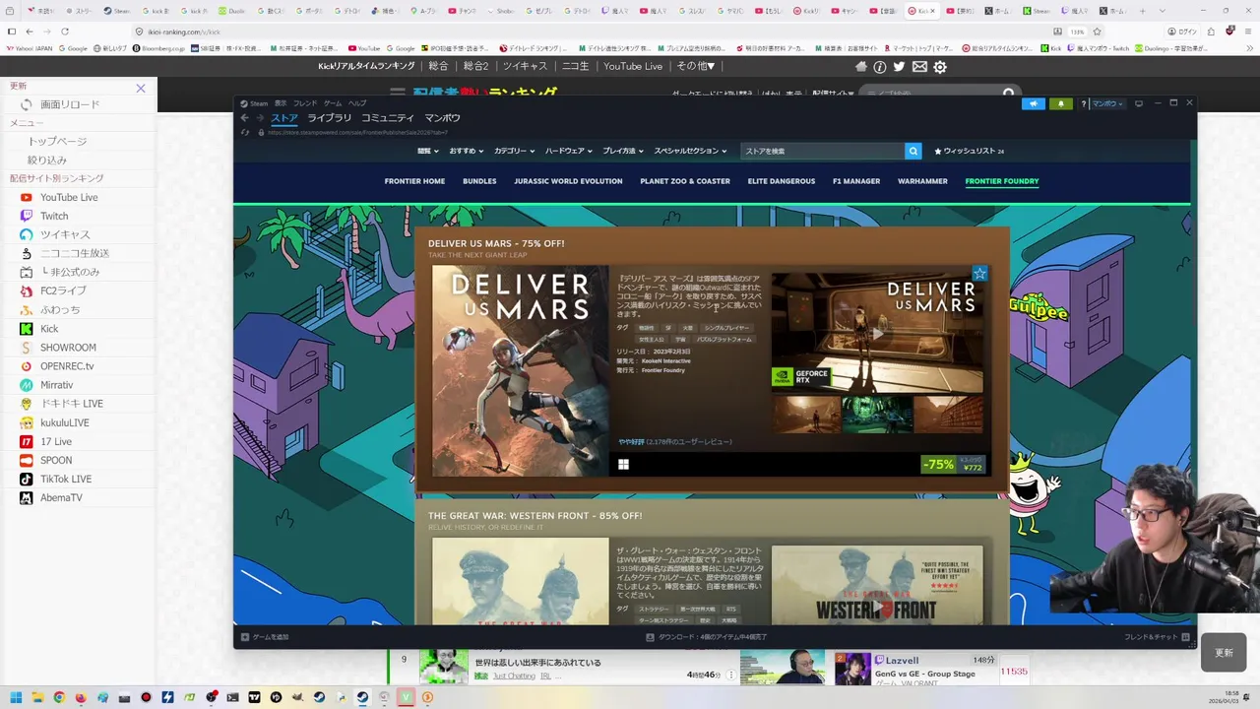Select F1 MANAGER tab
The width and height of the screenshot is (1260, 709).
[856, 181]
